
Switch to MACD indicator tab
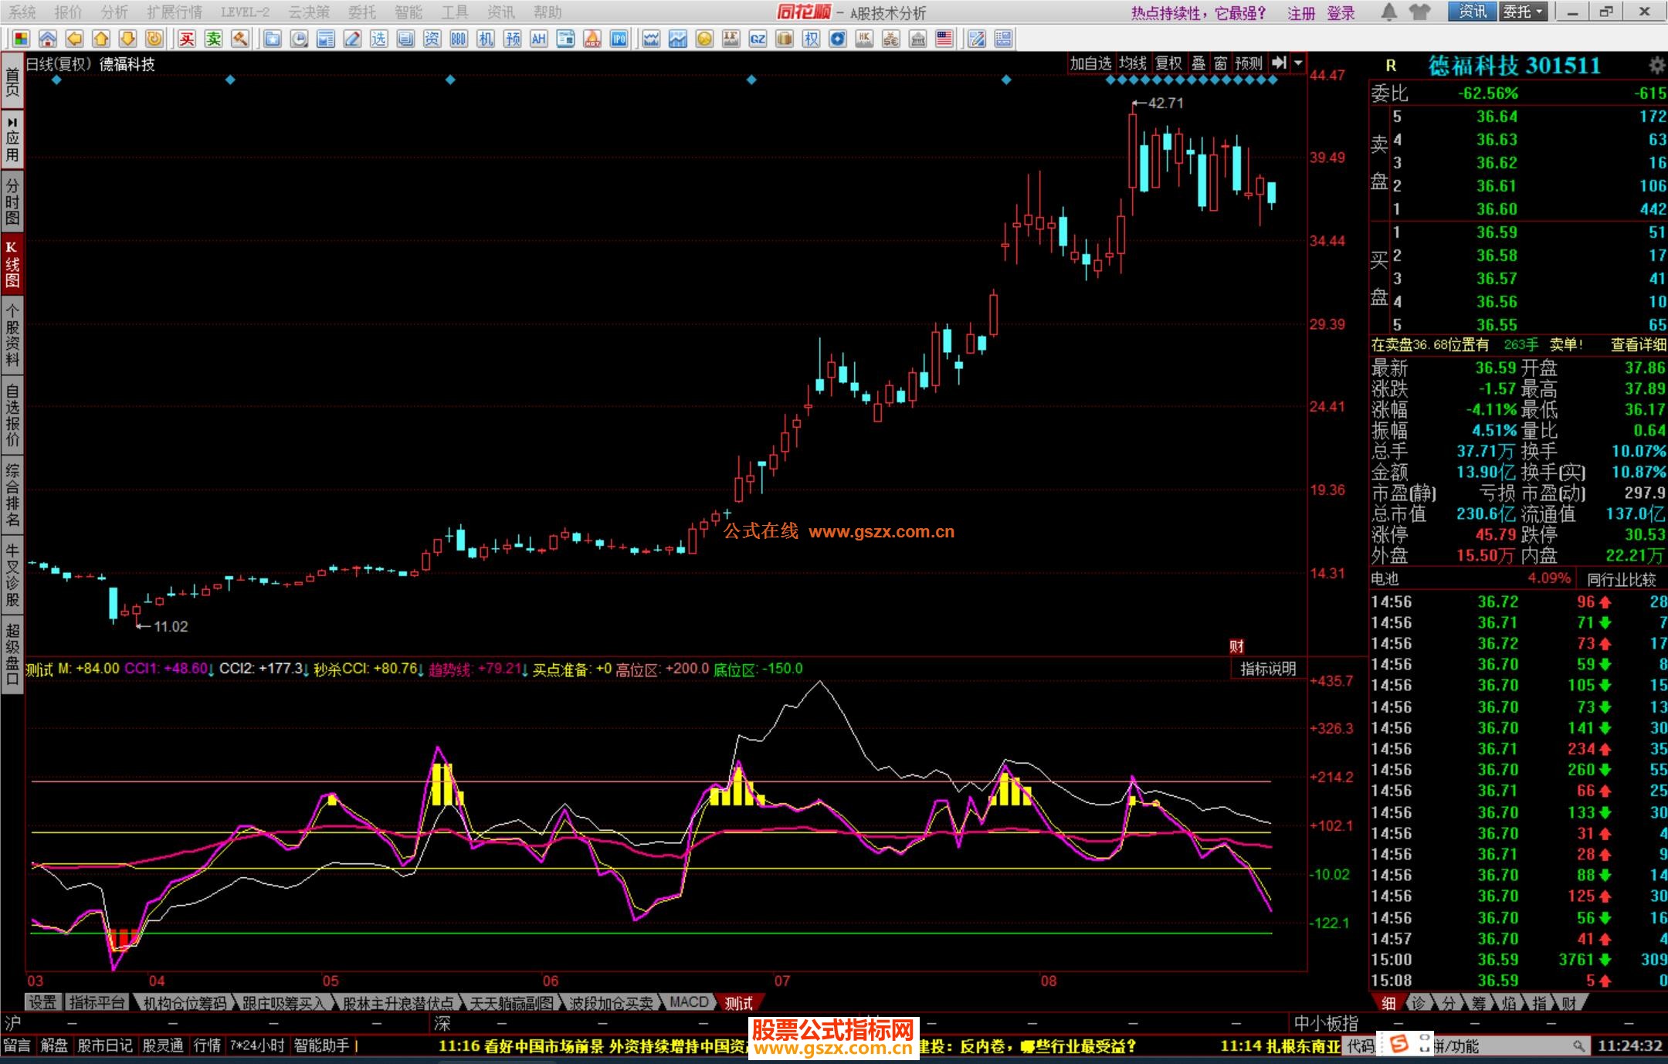689,1002
